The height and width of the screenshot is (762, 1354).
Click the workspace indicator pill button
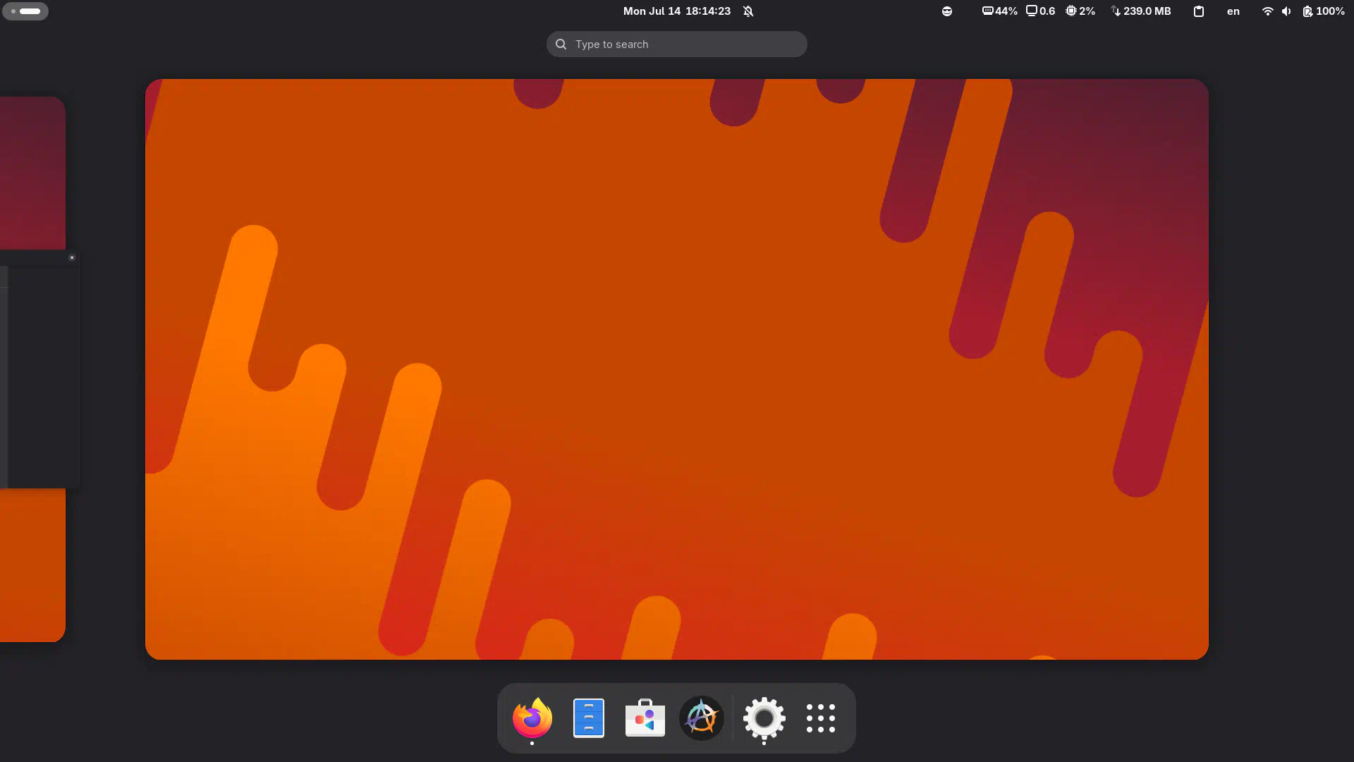tap(25, 11)
